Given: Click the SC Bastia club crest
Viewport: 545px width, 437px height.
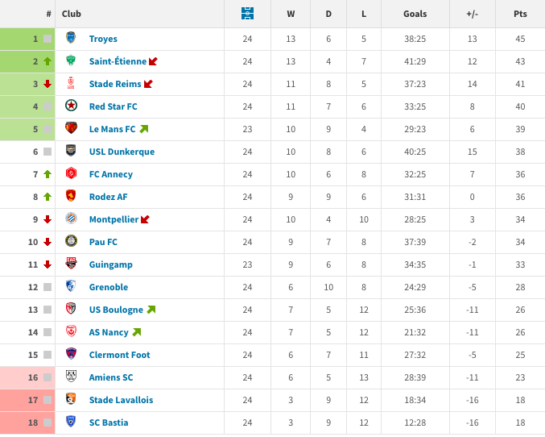Looking at the screenshot, I should 71,422.
